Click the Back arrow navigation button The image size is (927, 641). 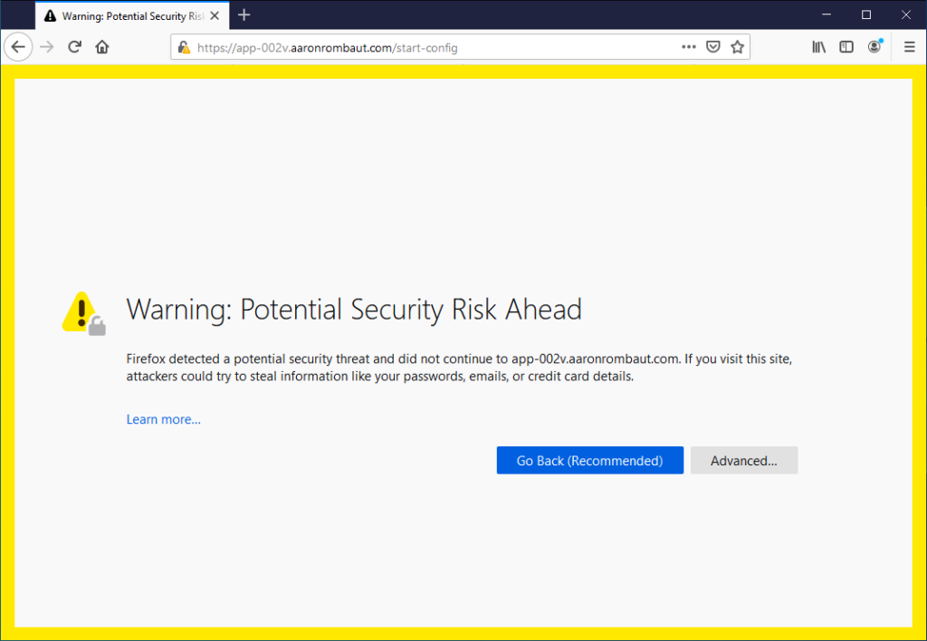click(x=18, y=47)
